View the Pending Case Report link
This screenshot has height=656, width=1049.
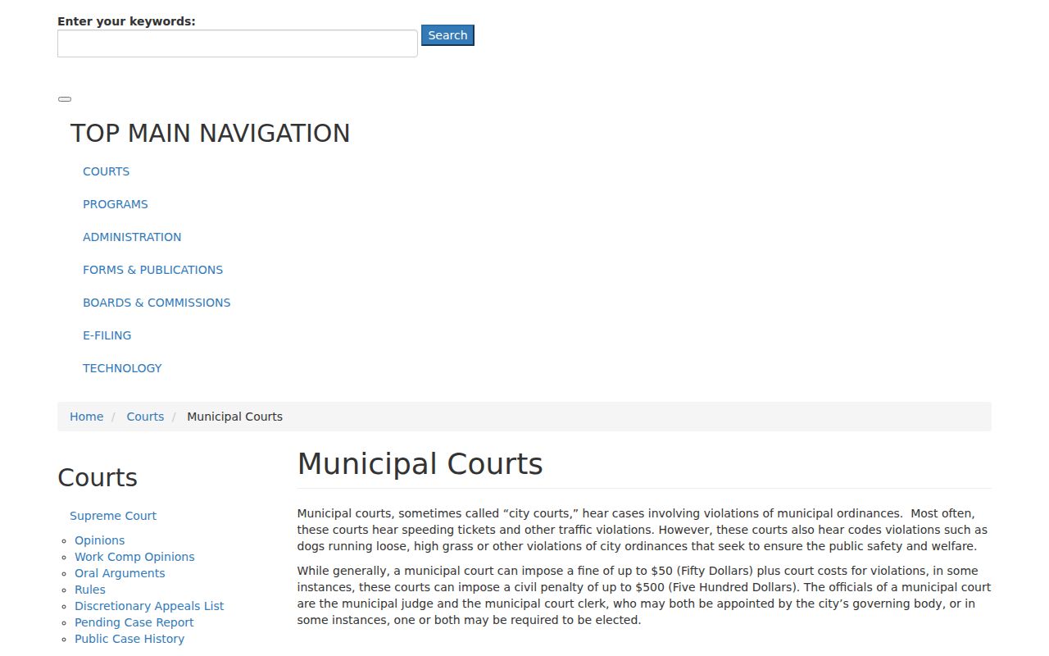[x=134, y=622]
